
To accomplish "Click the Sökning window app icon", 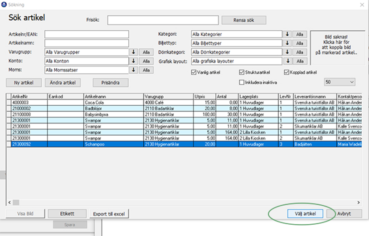I will click(x=4, y=5).
